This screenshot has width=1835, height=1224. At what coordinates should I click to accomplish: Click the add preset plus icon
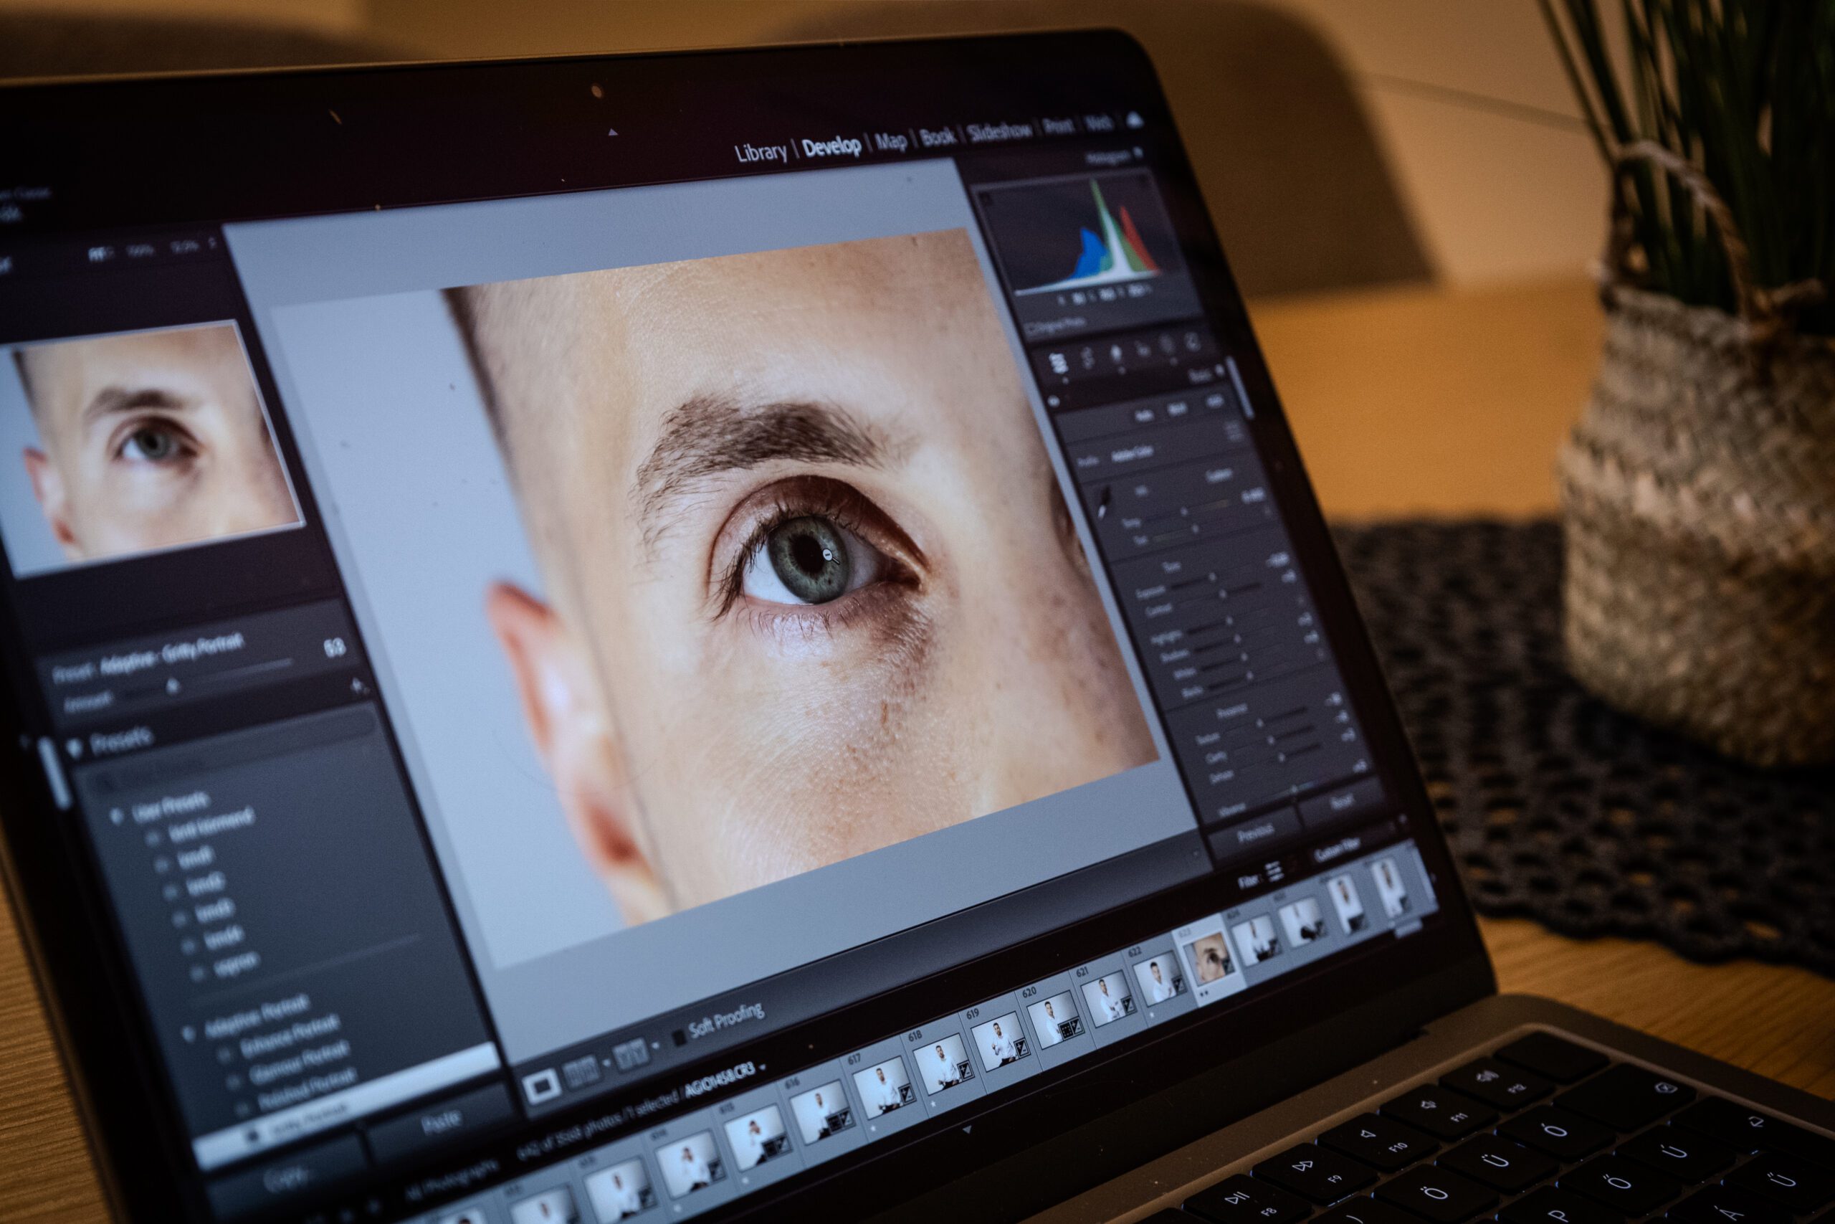(x=358, y=687)
